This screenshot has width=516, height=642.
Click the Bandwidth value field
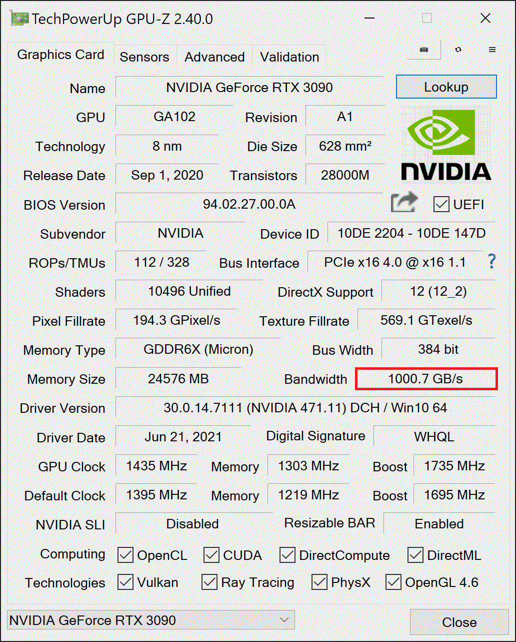pyautogui.click(x=426, y=379)
